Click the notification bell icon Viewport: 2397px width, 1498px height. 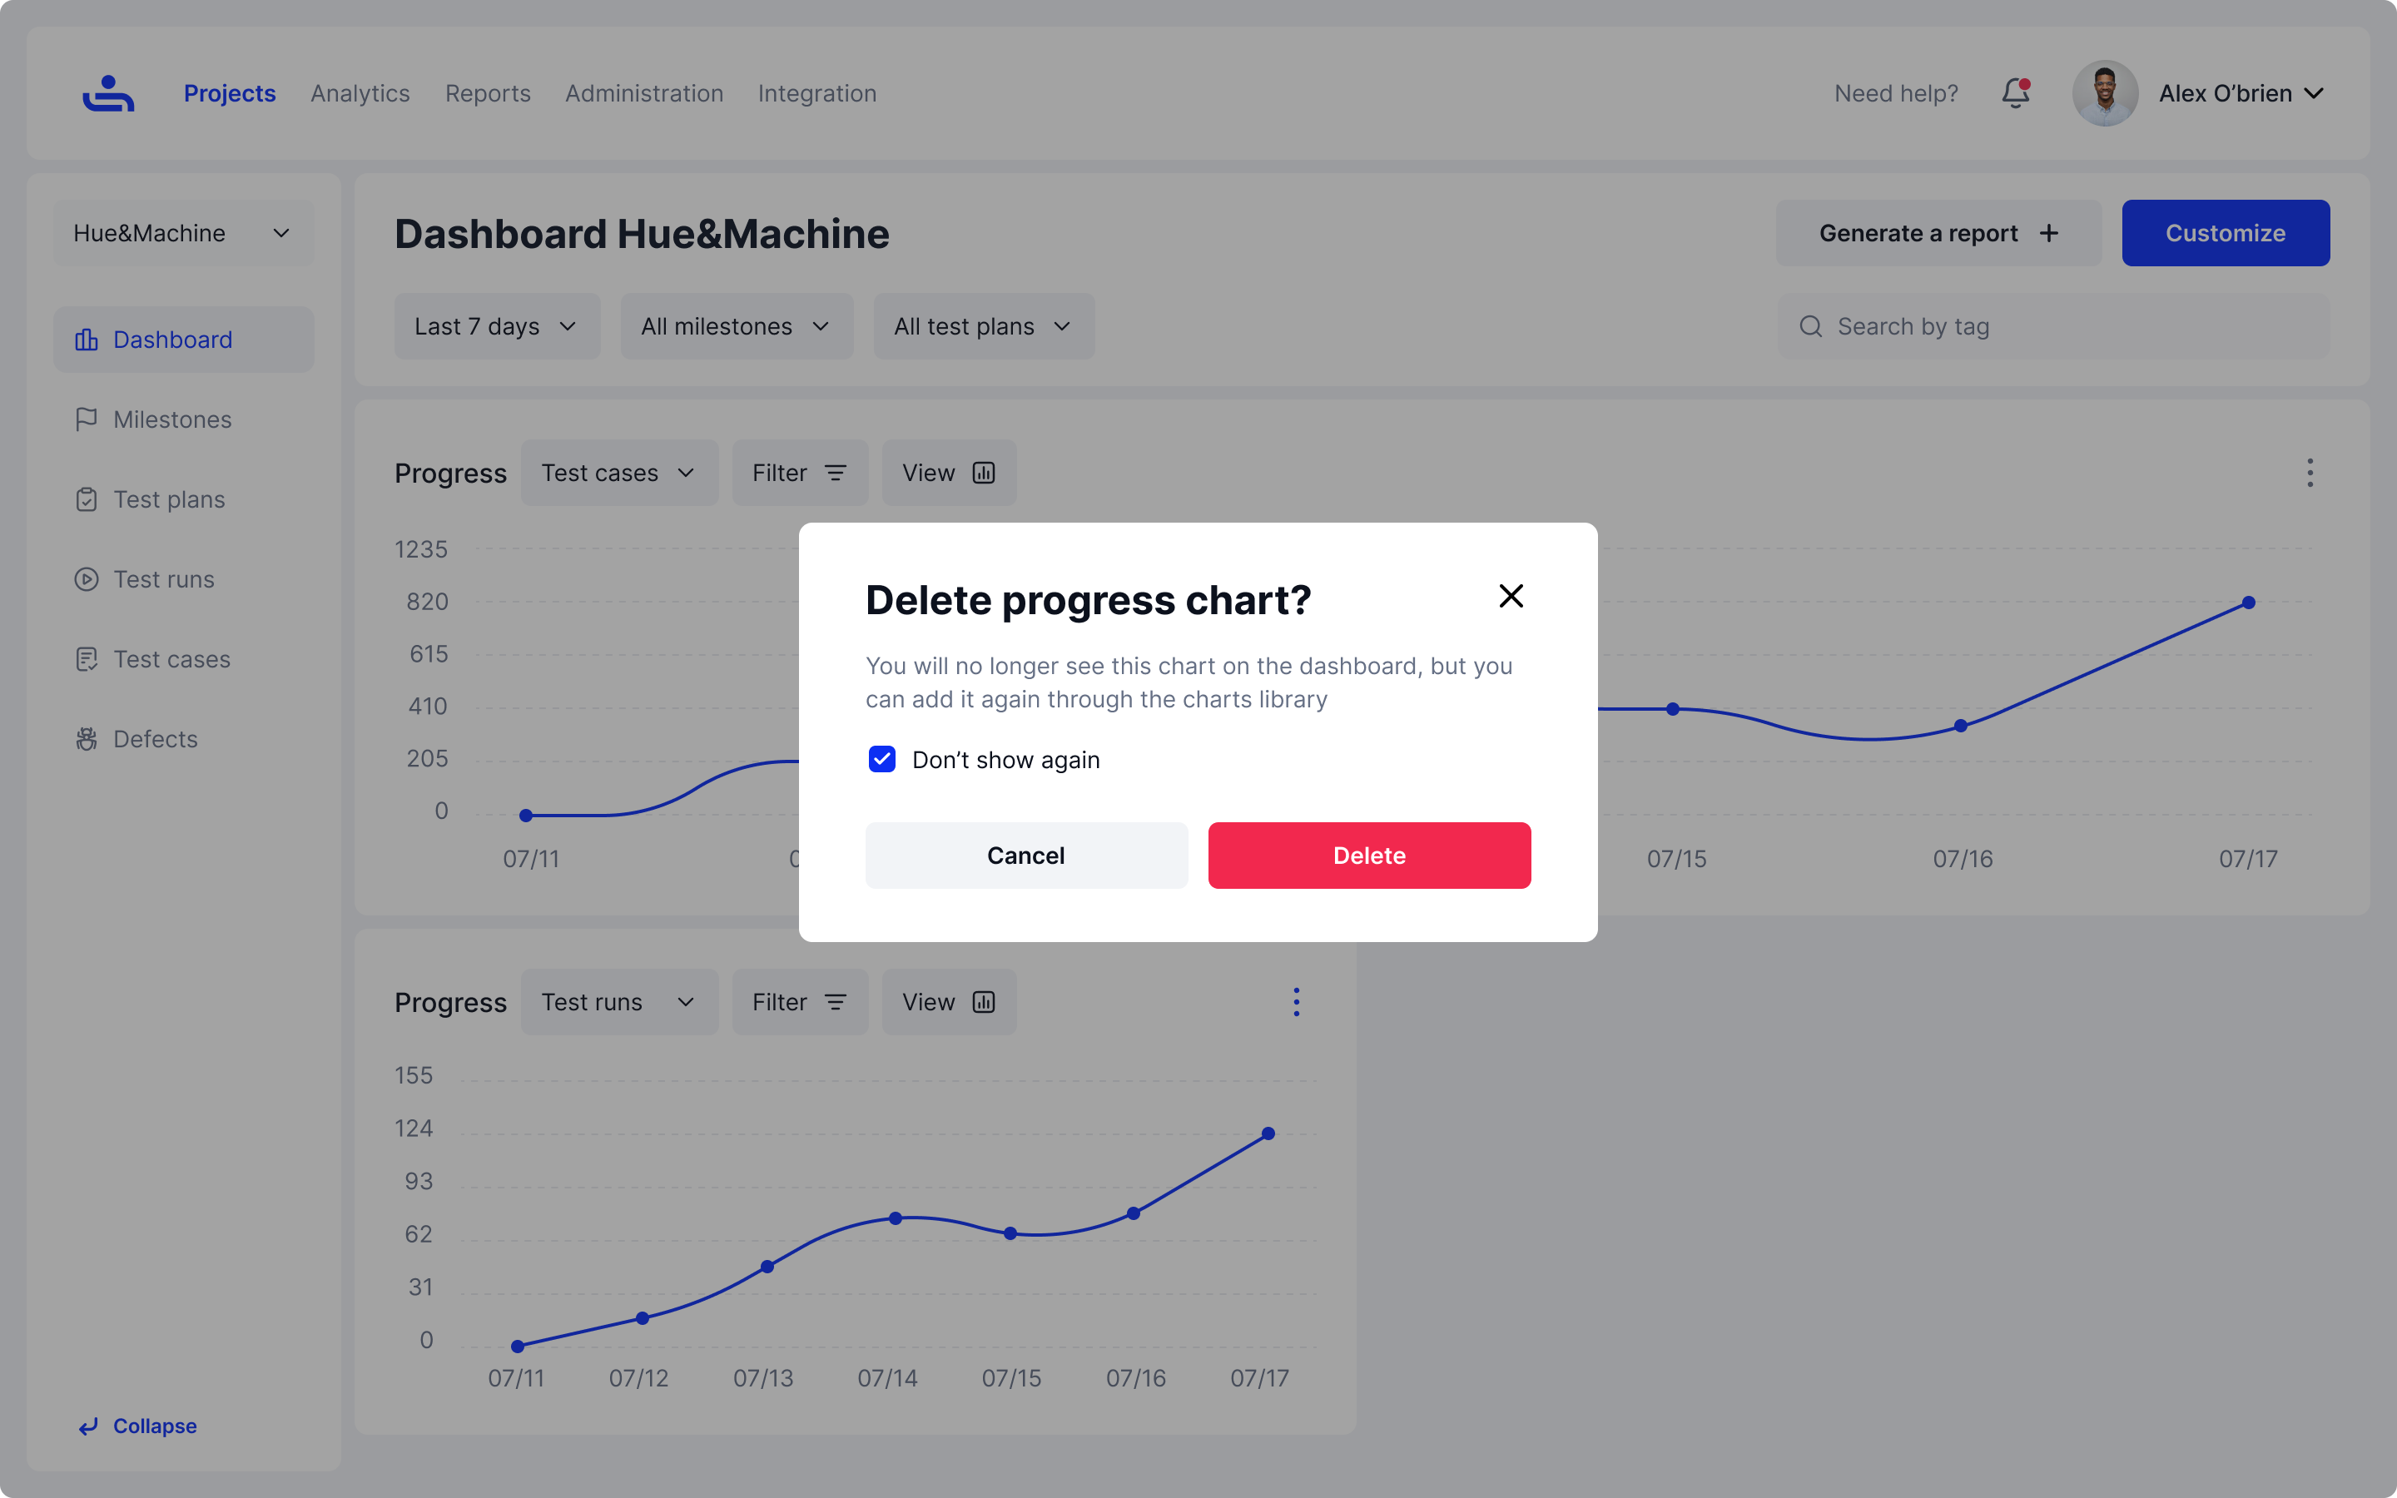click(x=2016, y=93)
